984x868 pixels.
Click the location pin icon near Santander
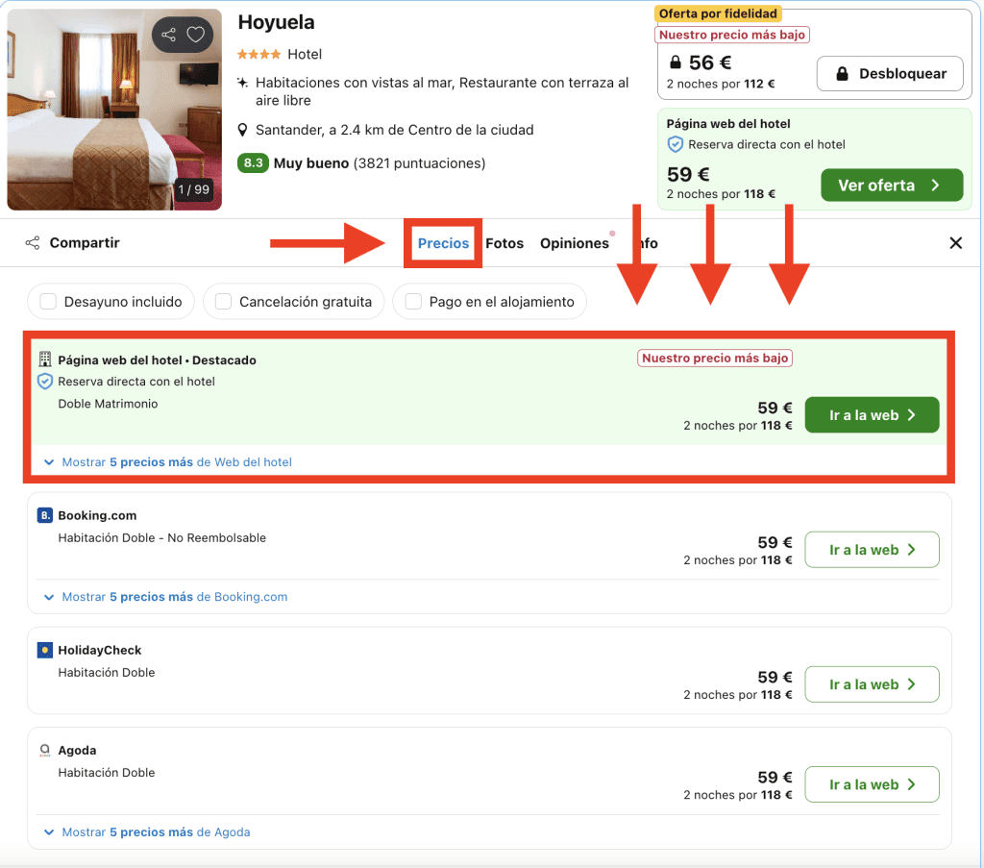click(x=244, y=130)
